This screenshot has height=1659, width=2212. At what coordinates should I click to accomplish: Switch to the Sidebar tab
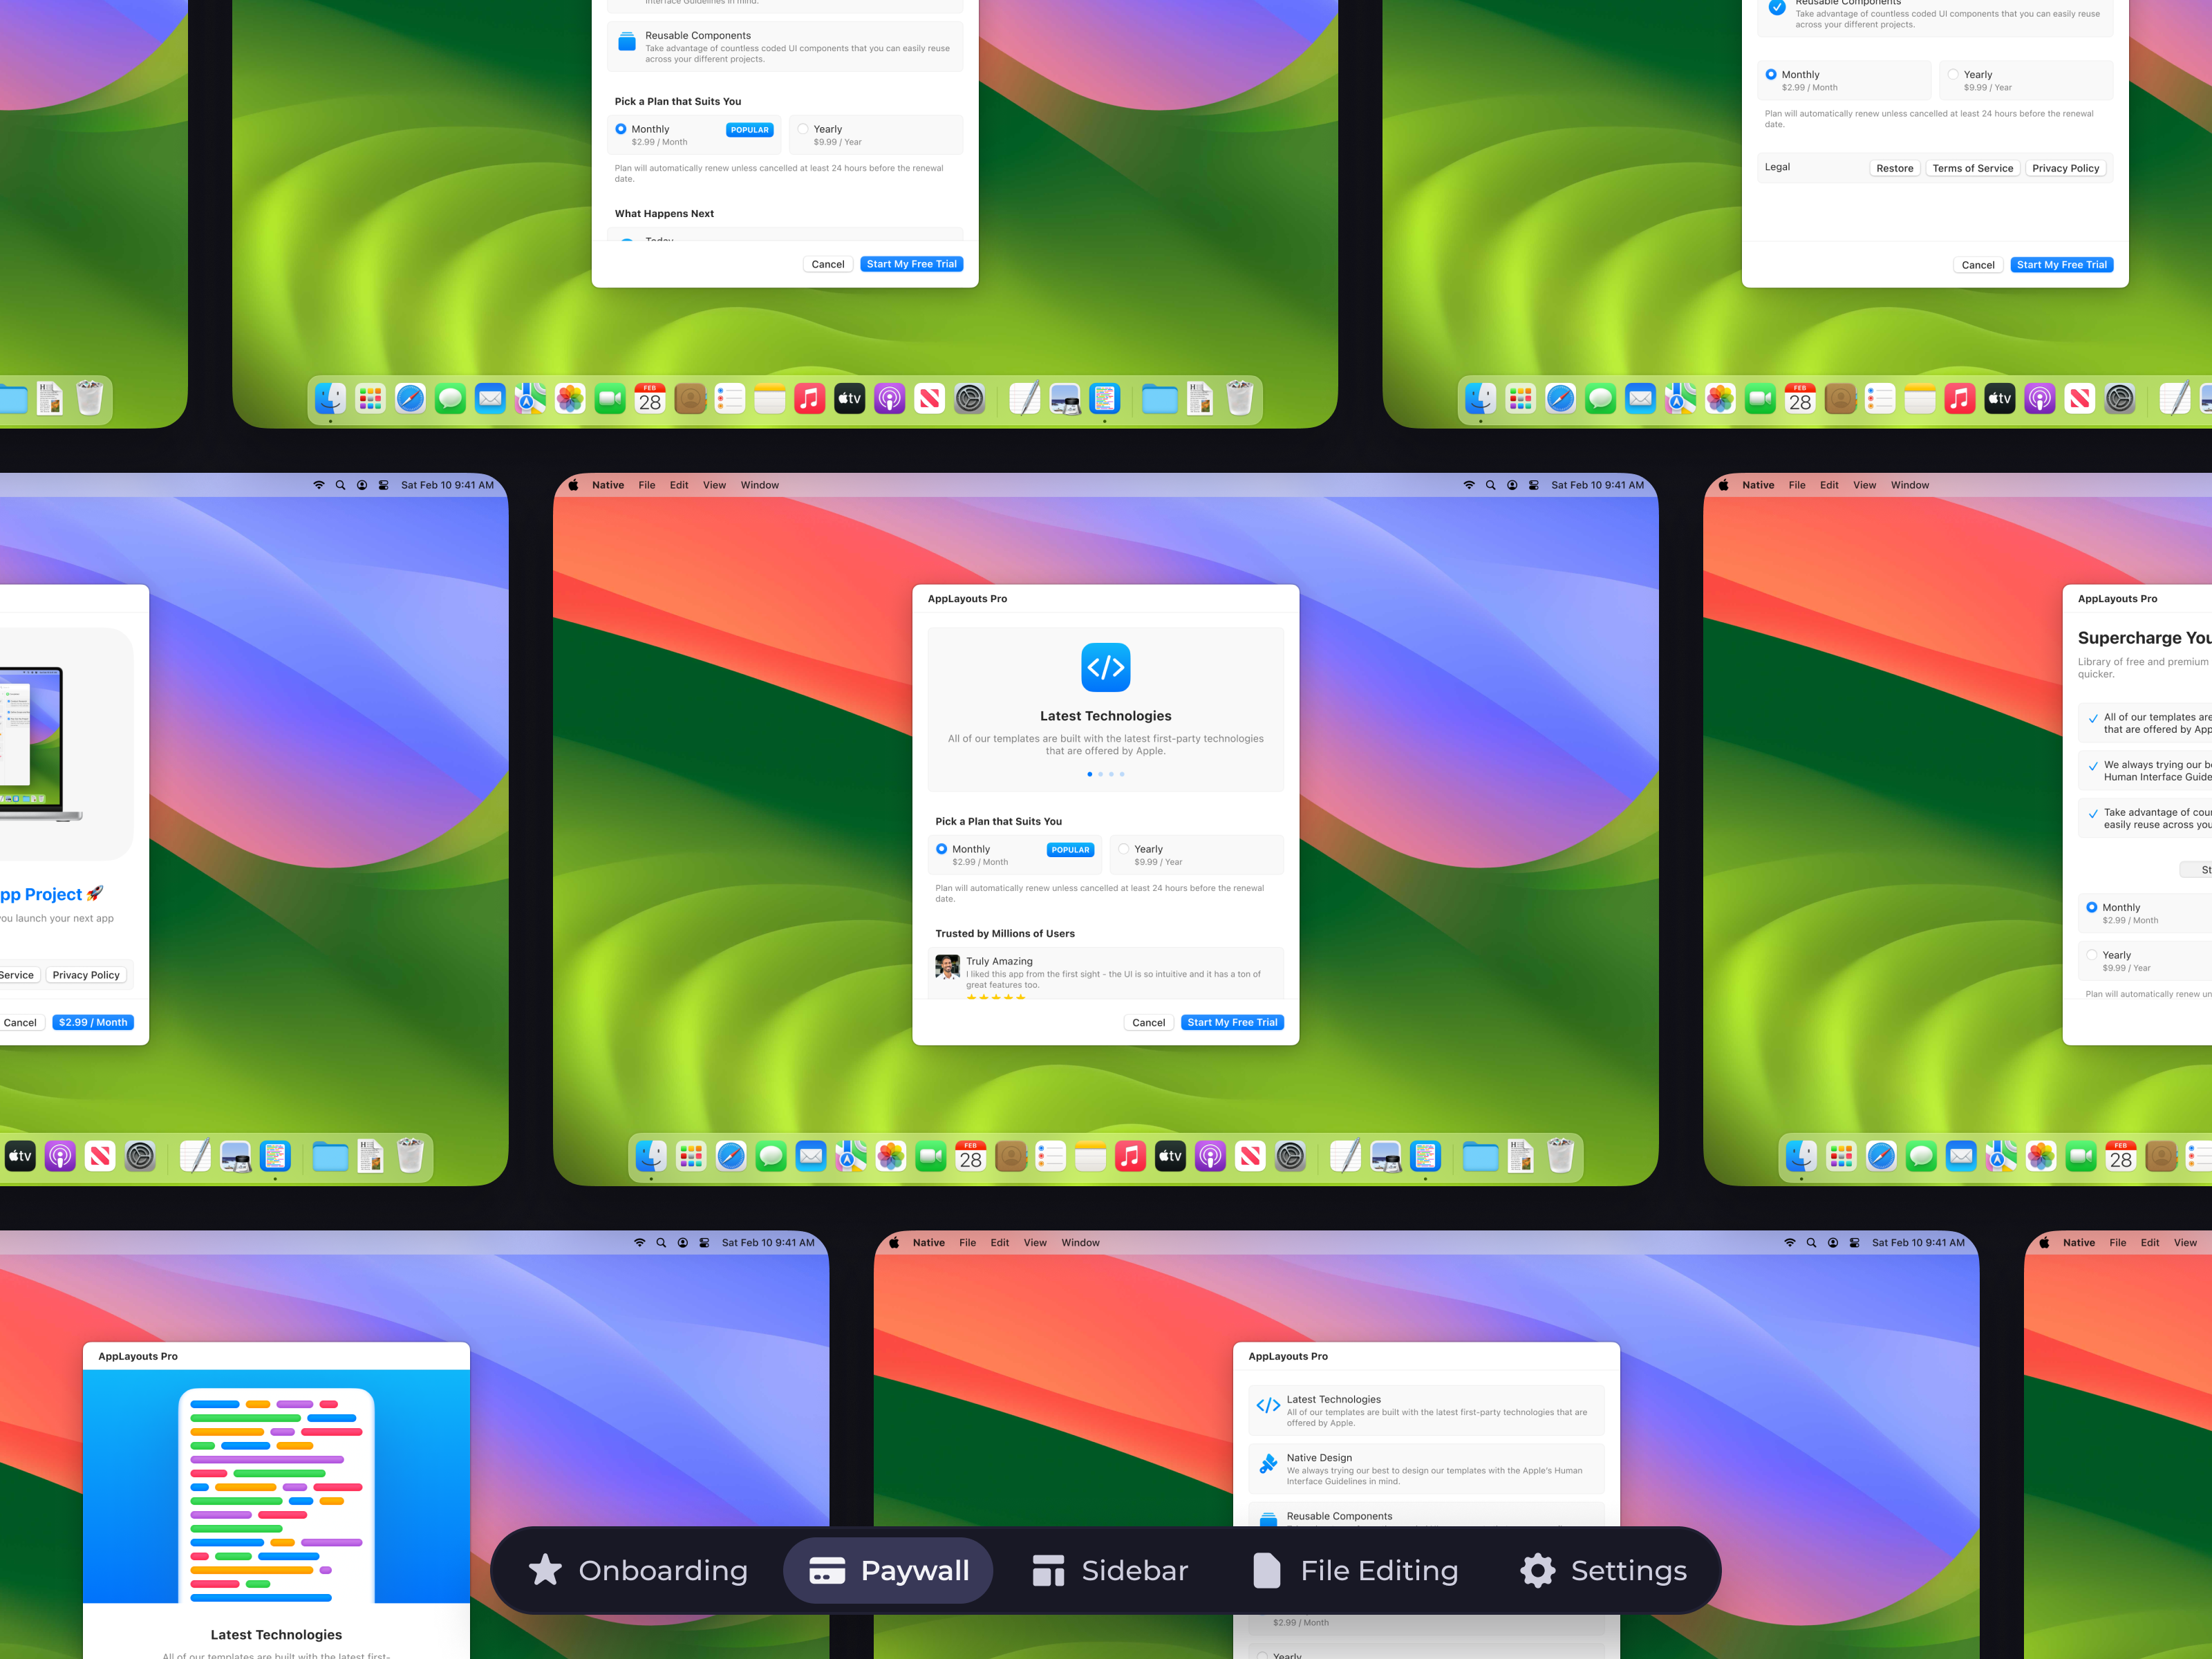(1110, 1570)
